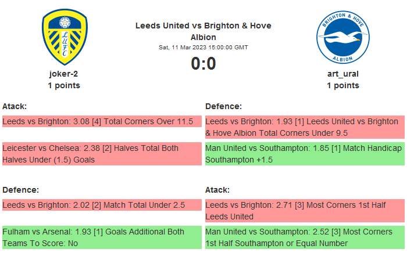Click the match date Sat, 11 Mar 2023
The width and height of the screenshot is (407, 267).
tap(203, 47)
